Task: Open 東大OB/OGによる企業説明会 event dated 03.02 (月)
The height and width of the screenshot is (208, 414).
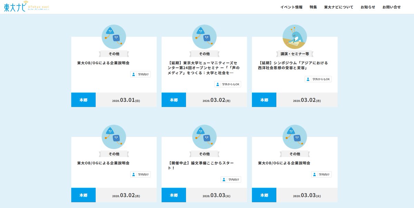Action: (103, 163)
